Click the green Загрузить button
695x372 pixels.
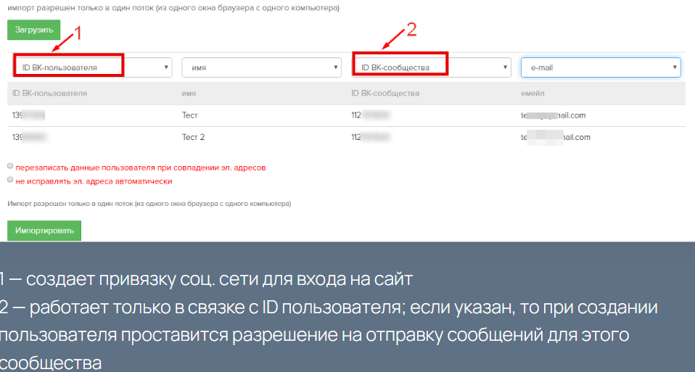(x=33, y=30)
